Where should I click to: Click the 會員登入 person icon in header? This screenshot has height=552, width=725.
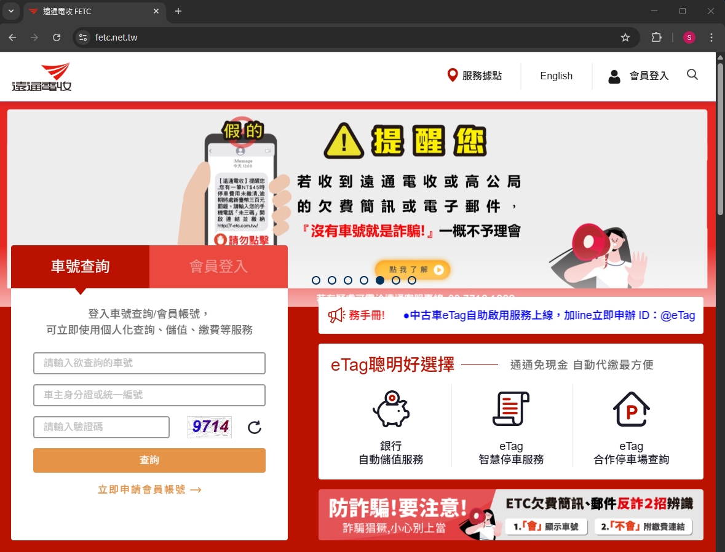coord(614,76)
